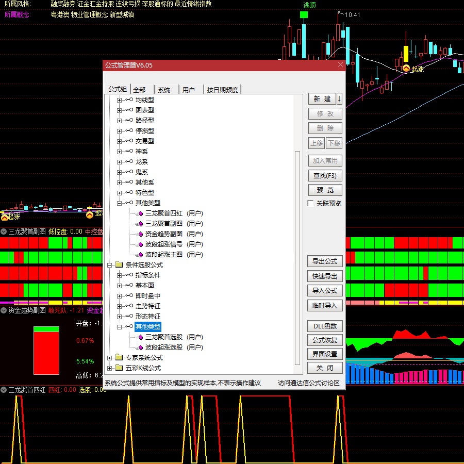Viewport: 464px width, 464px height.
Task: Click the link icon beside 均线型
Action: pyautogui.click(x=129, y=100)
